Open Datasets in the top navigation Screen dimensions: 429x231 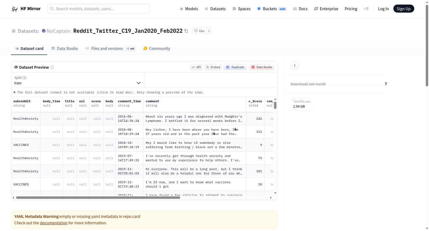pos(215,9)
